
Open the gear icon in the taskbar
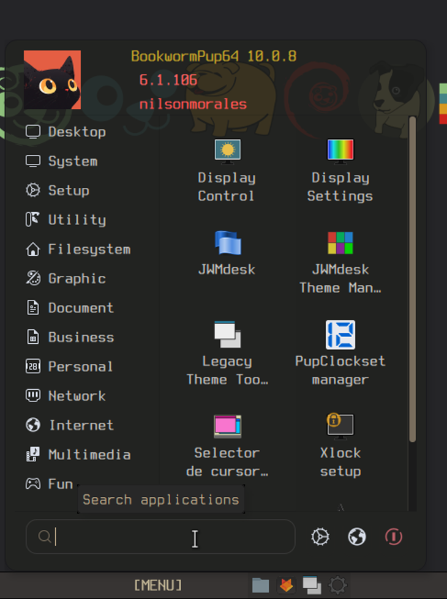(x=337, y=585)
